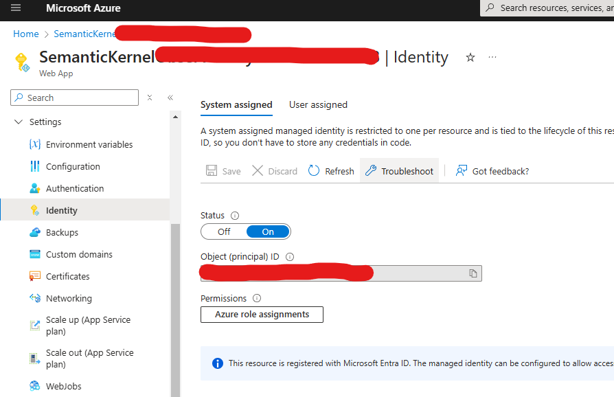Switch to the System assigned tab
The width and height of the screenshot is (614, 397).
236,105
